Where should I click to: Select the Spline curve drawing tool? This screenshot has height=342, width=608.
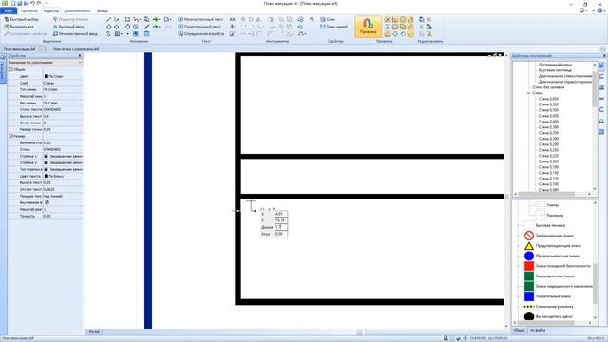point(109,34)
